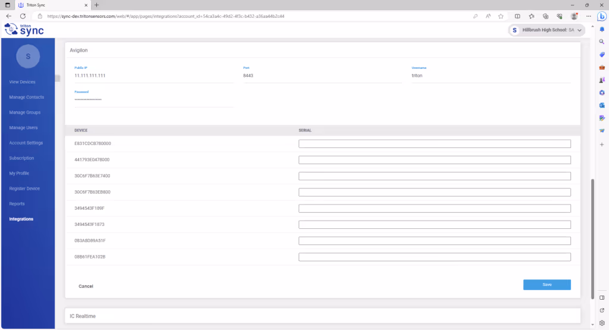Image resolution: width=609 pixels, height=330 pixels.
Task: Open Reports page
Action: tap(17, 204)
